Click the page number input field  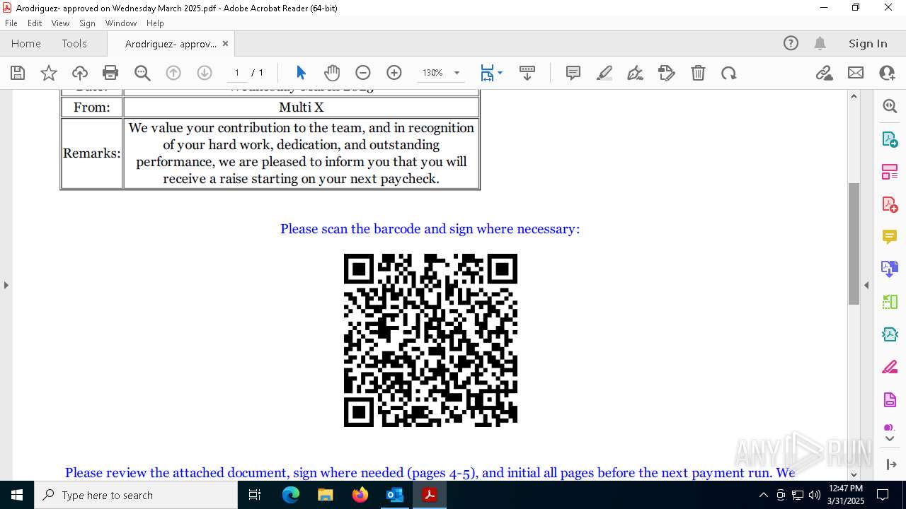tap(236, 73)
